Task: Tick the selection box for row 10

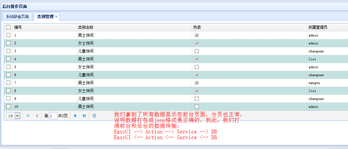Action: click(9, 107)
